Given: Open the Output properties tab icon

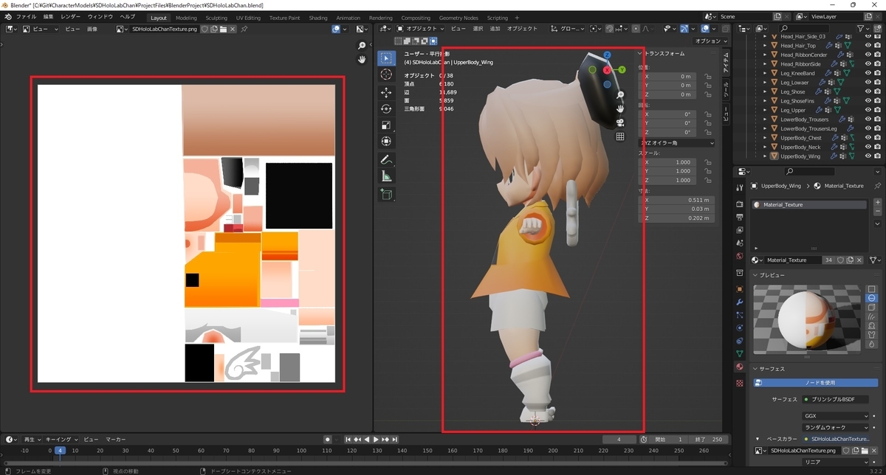Looking at the screenshot, I should 740,217.
